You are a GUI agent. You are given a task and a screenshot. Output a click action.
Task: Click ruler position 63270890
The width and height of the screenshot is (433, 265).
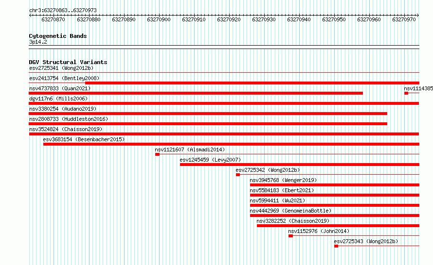tap(124, 19)
